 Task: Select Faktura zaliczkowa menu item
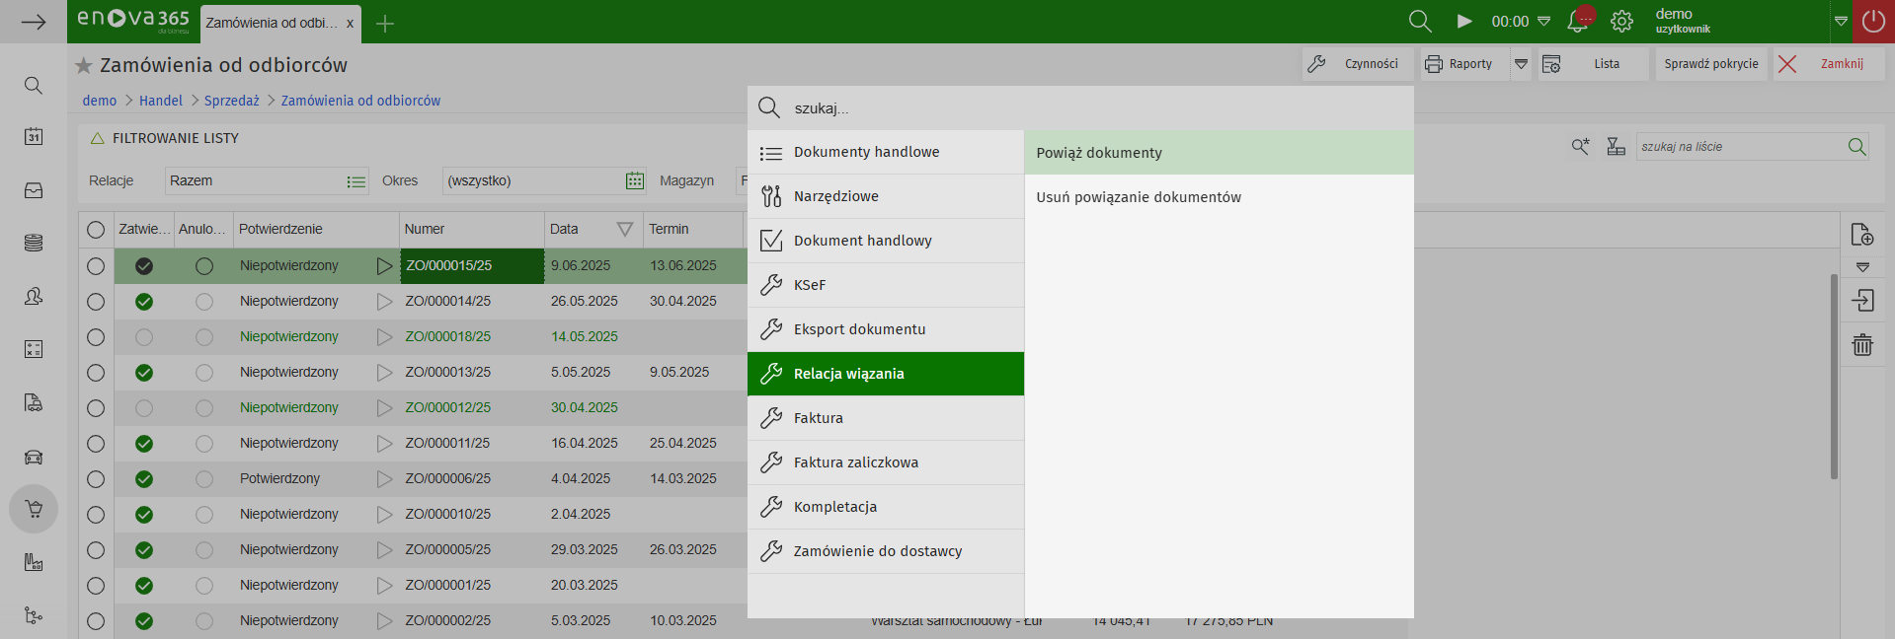(x=855, y=462)
